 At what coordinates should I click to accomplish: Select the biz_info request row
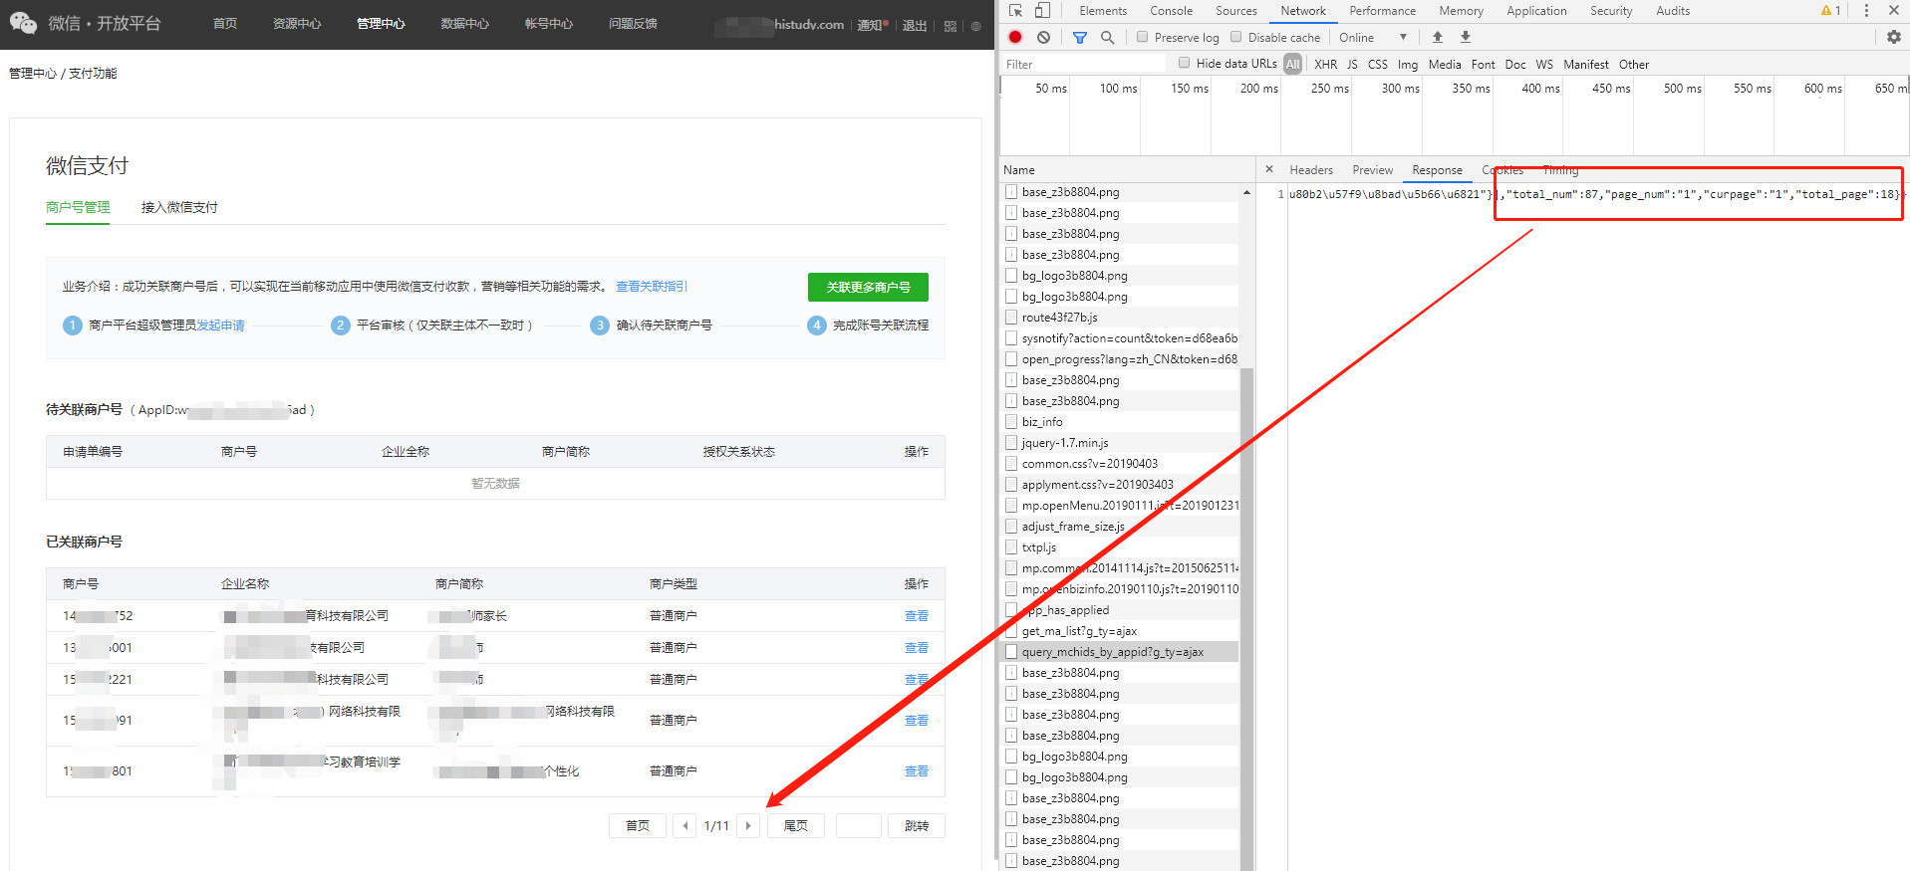coord(1120,422)
